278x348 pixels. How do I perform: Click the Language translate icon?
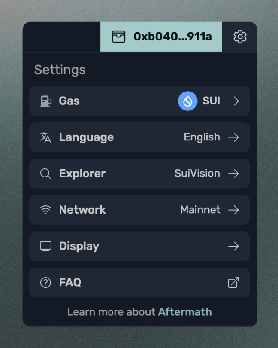(45, 137)
